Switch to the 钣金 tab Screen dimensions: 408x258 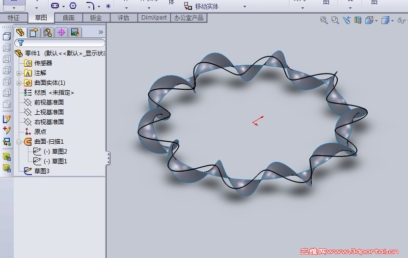point(96,18)
